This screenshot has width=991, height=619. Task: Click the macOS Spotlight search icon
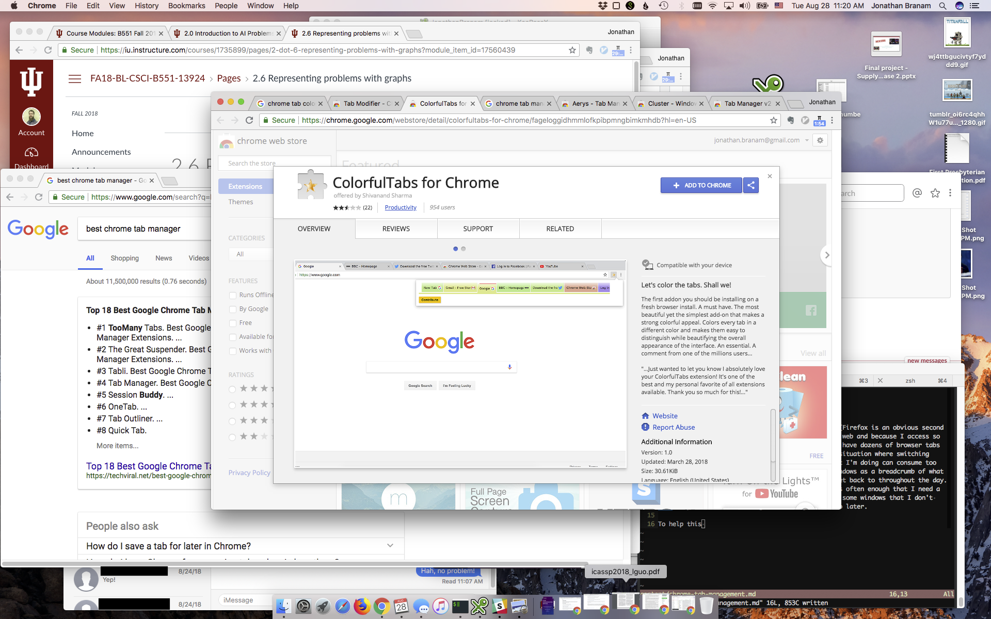coord(943,5)
